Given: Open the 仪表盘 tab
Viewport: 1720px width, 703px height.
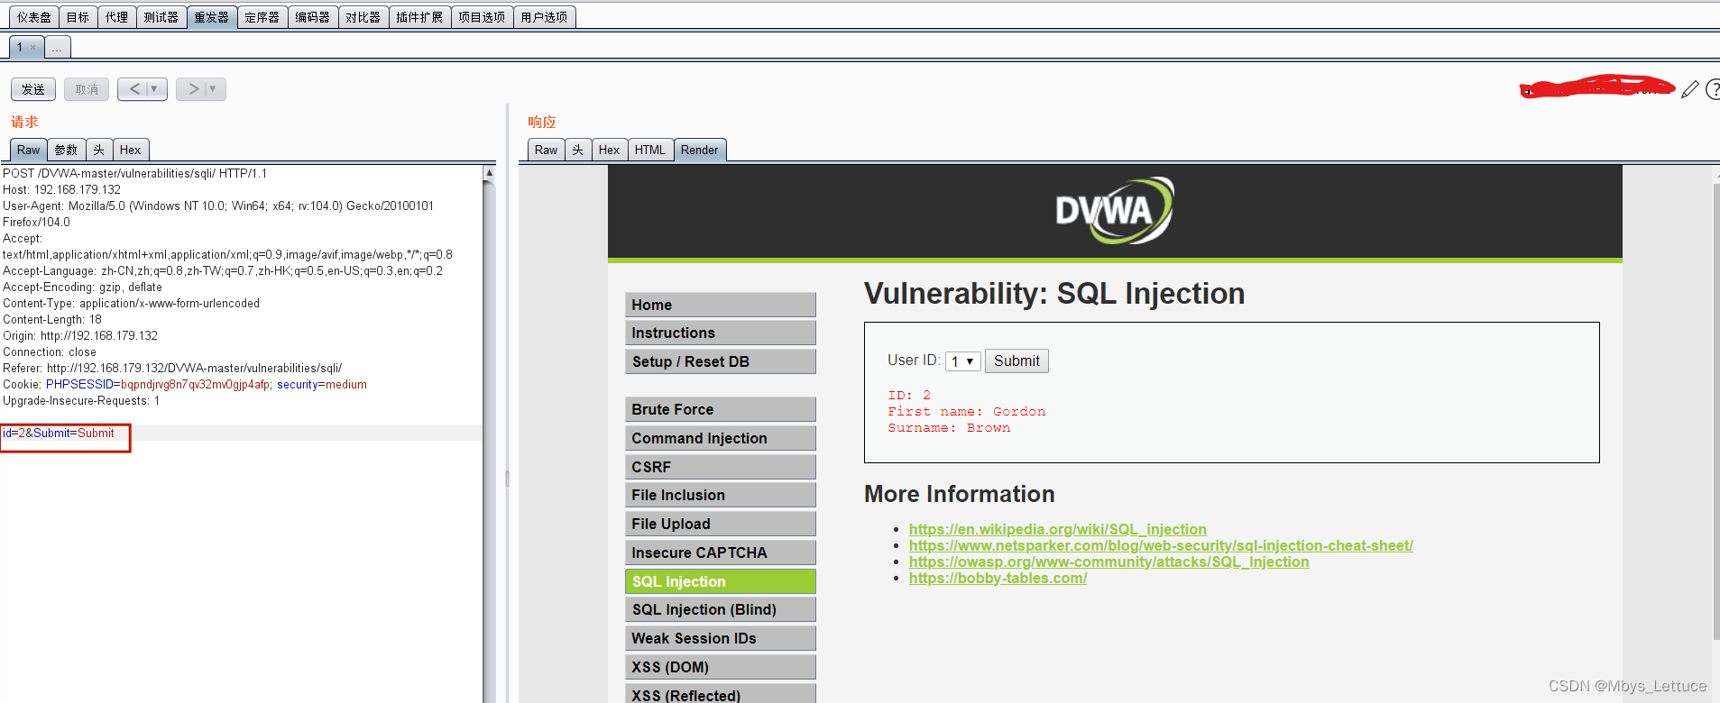Looking at the screenshot, I should 34,17.
